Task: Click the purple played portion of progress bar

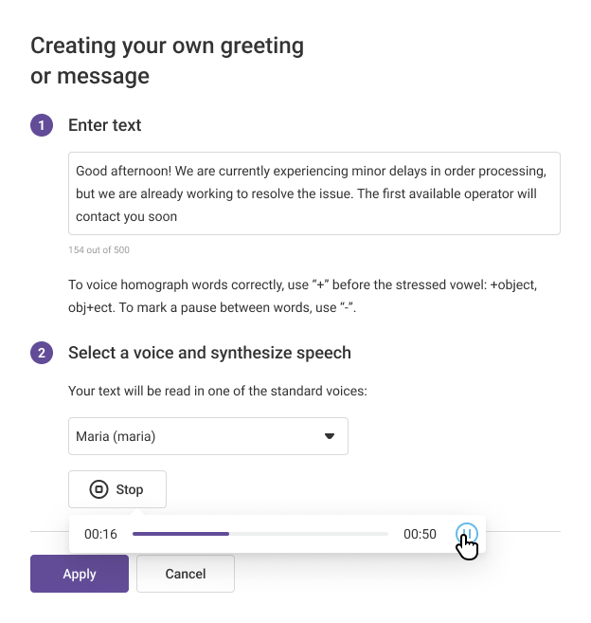Action: point(180,534)
